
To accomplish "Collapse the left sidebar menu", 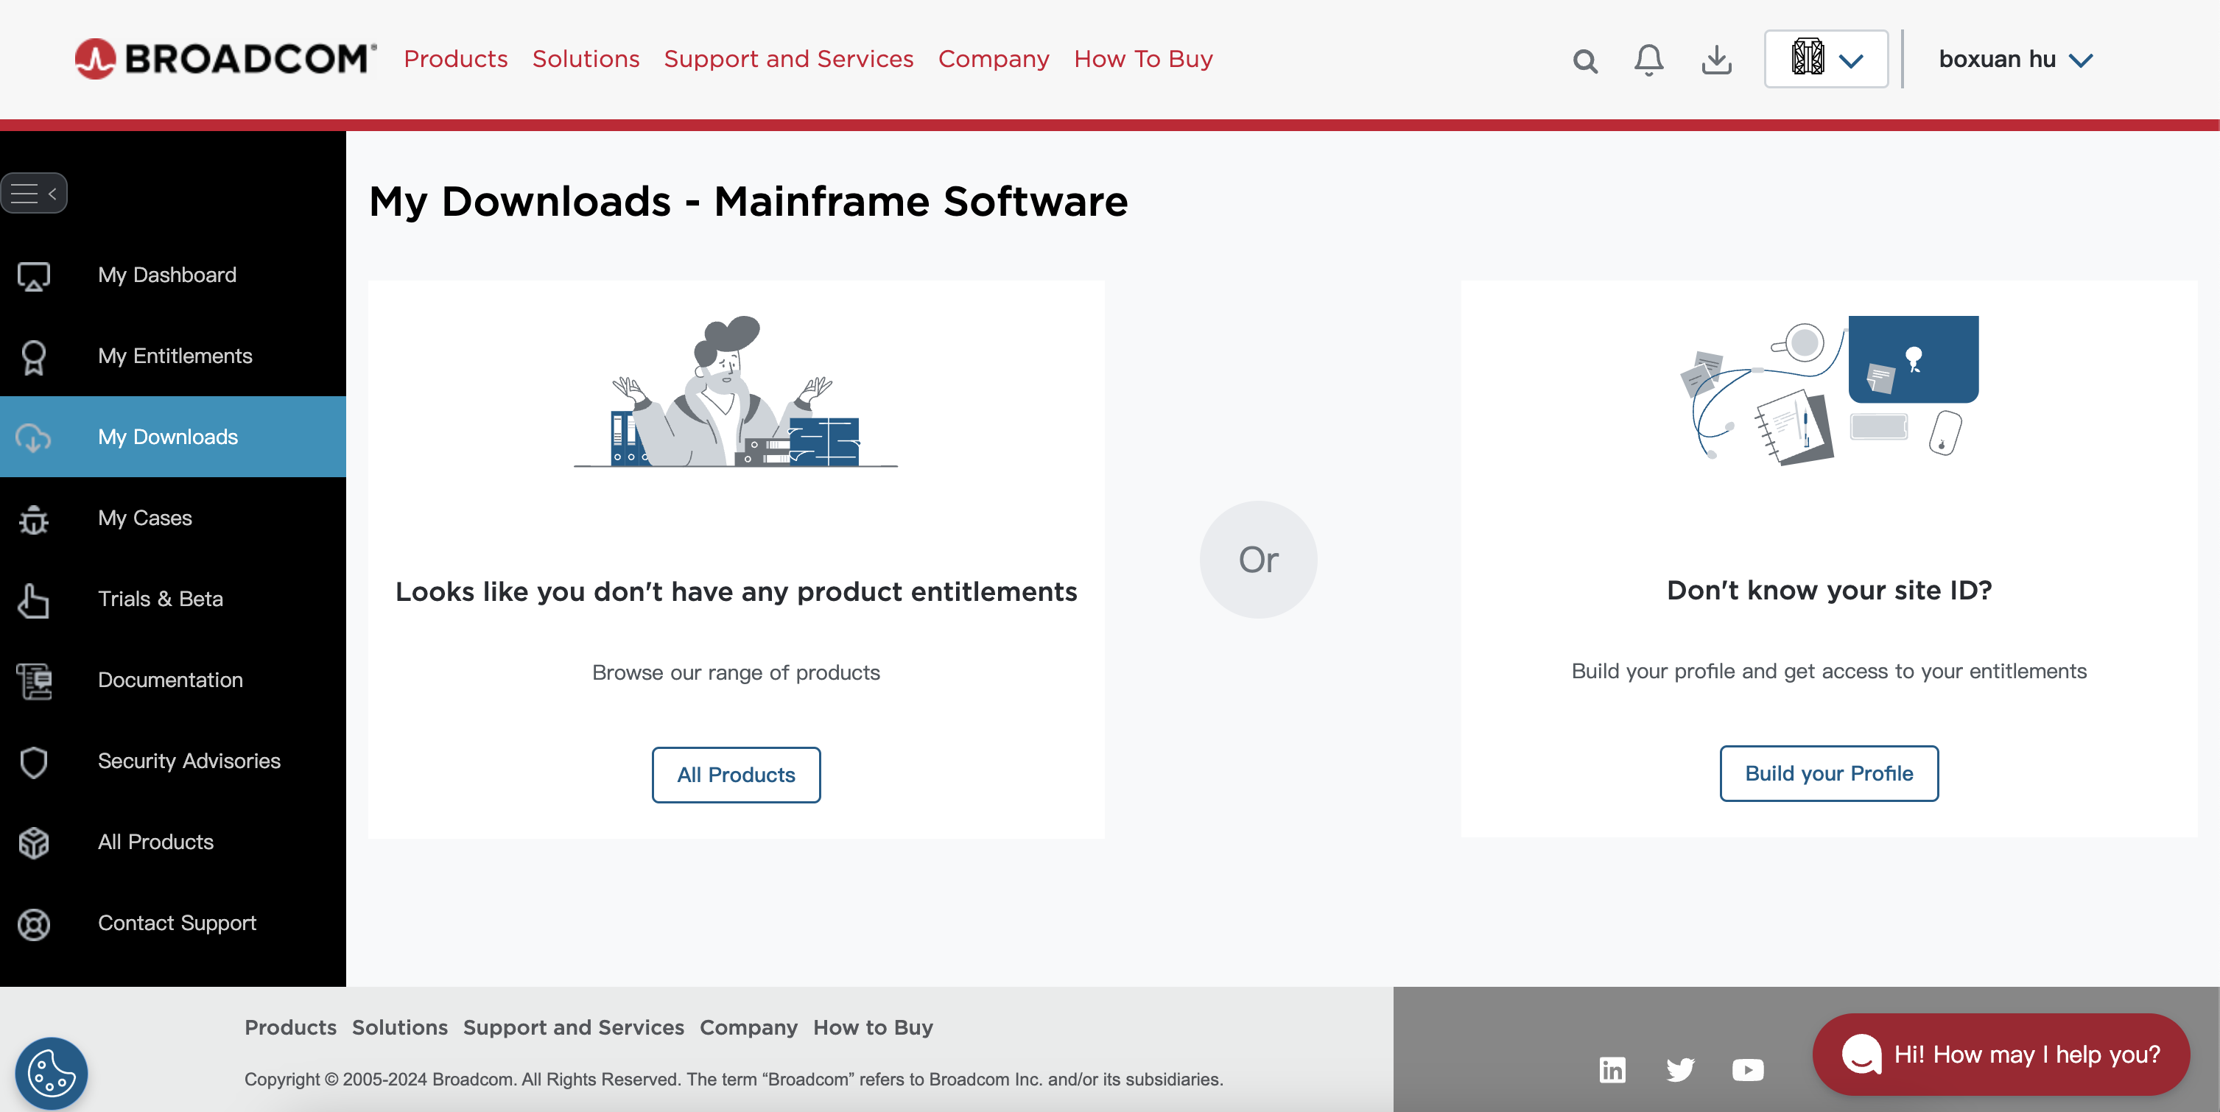I will (x=34, y=193).
